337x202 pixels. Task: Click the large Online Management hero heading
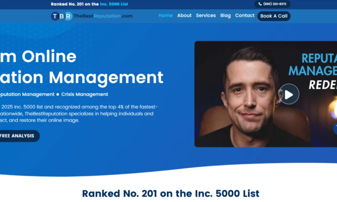point(80,67)
